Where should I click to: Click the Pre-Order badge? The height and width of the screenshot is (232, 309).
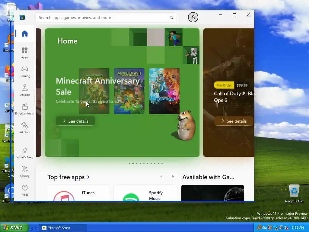point(224,85)
